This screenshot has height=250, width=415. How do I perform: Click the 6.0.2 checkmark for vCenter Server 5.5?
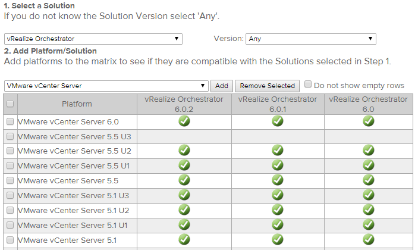(184, 180)
